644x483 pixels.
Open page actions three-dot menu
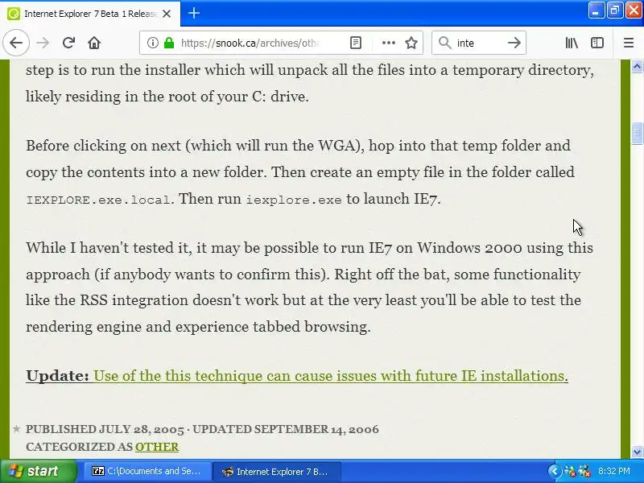389,43
